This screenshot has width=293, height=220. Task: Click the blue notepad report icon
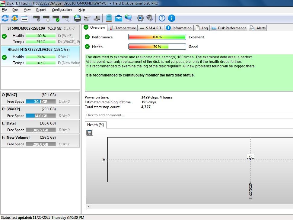(109, 18)
